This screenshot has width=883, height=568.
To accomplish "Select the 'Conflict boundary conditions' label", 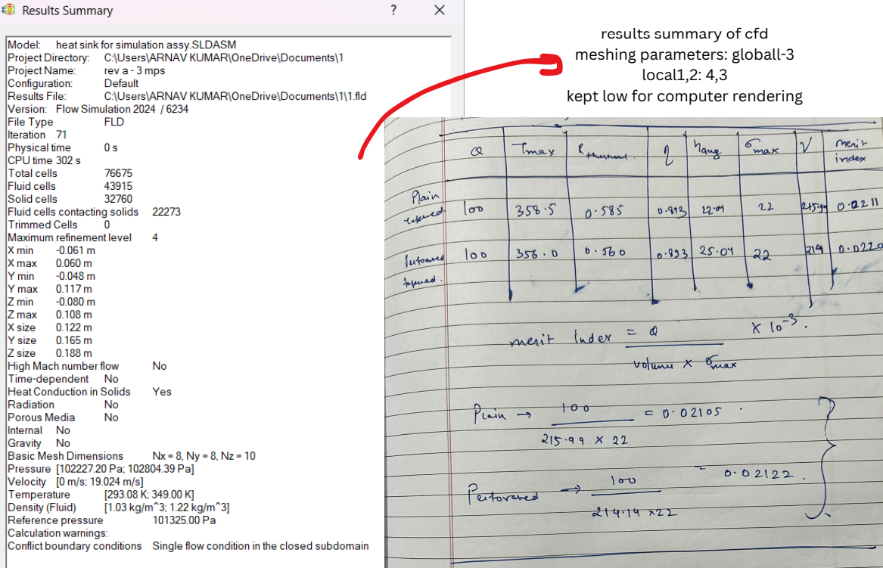I will (x=74, y=546).
